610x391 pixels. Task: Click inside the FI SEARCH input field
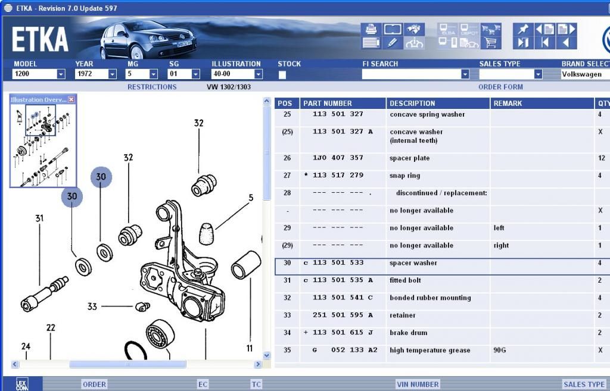[x=411, y=74]
